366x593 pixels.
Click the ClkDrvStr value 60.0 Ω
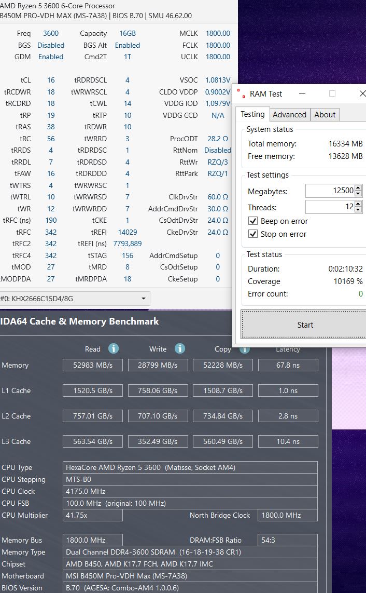point(218,197)
